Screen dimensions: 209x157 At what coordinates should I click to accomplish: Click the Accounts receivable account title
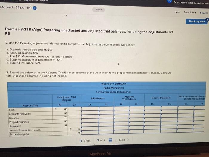click(x=20, y=114)
